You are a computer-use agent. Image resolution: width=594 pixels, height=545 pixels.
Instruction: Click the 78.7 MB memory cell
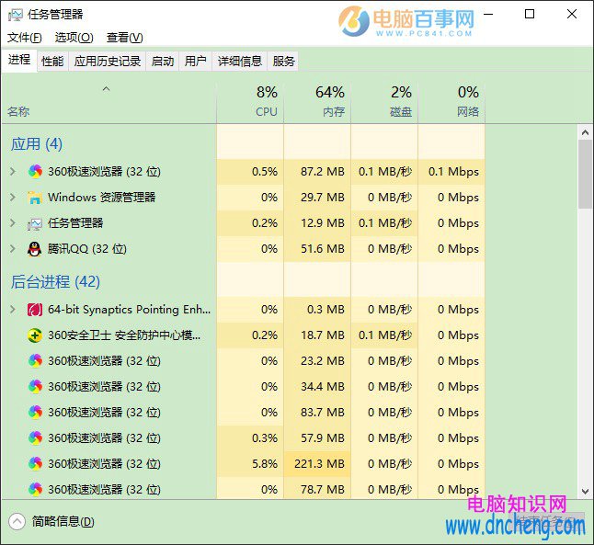(x=317, y=489)
